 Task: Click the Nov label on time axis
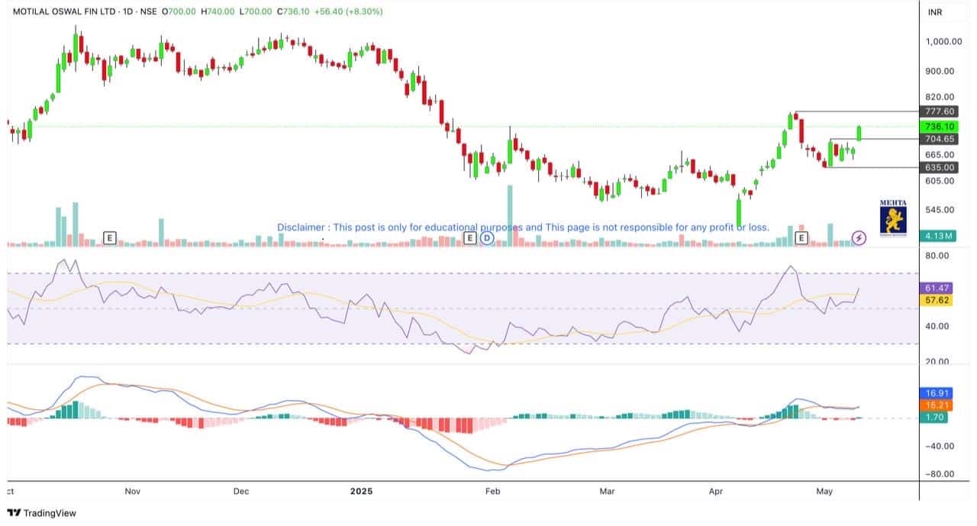[133, 492]
